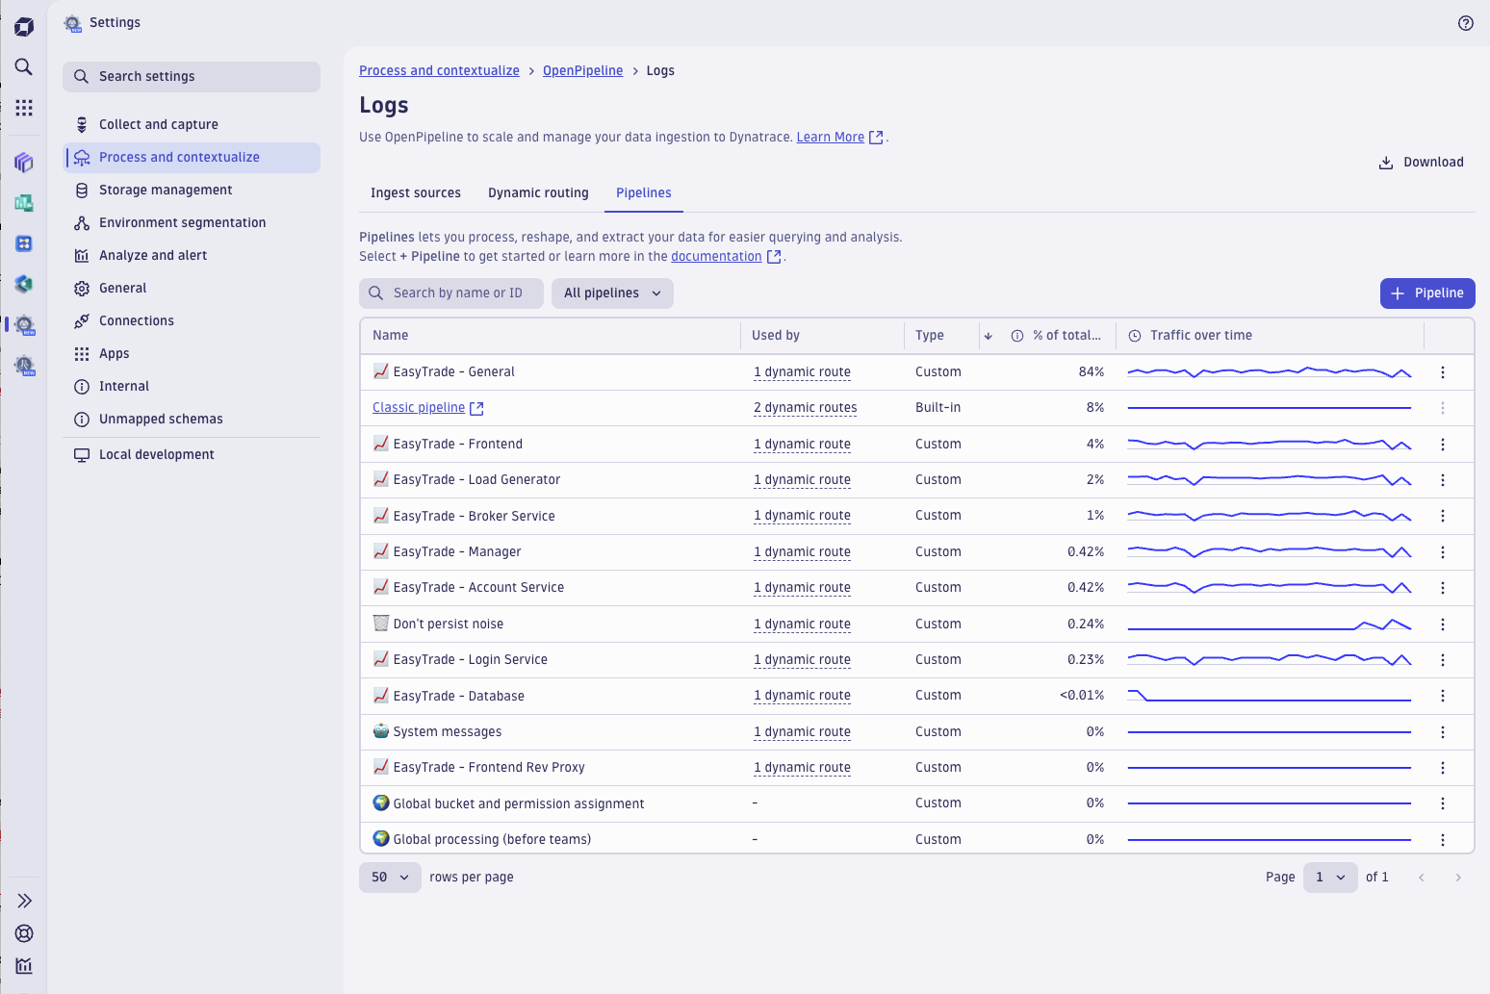The width and height of the screenshot is (1490, 994).
Task: Open the apps grid launcher icon
Action: click(24, 107)
